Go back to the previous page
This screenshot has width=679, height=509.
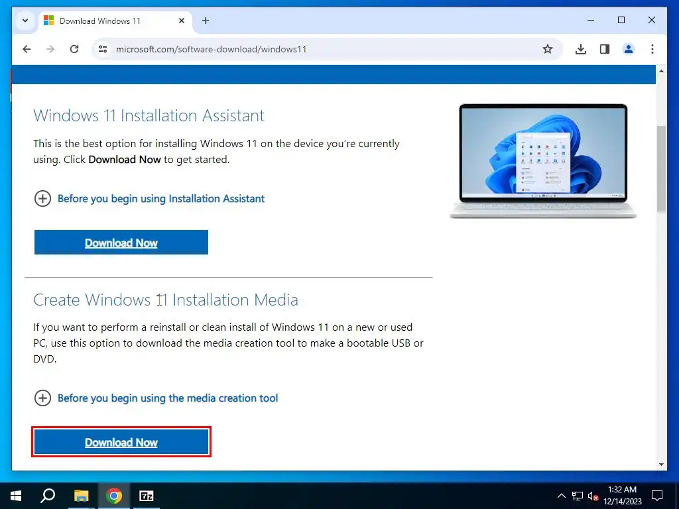(27, 49)
